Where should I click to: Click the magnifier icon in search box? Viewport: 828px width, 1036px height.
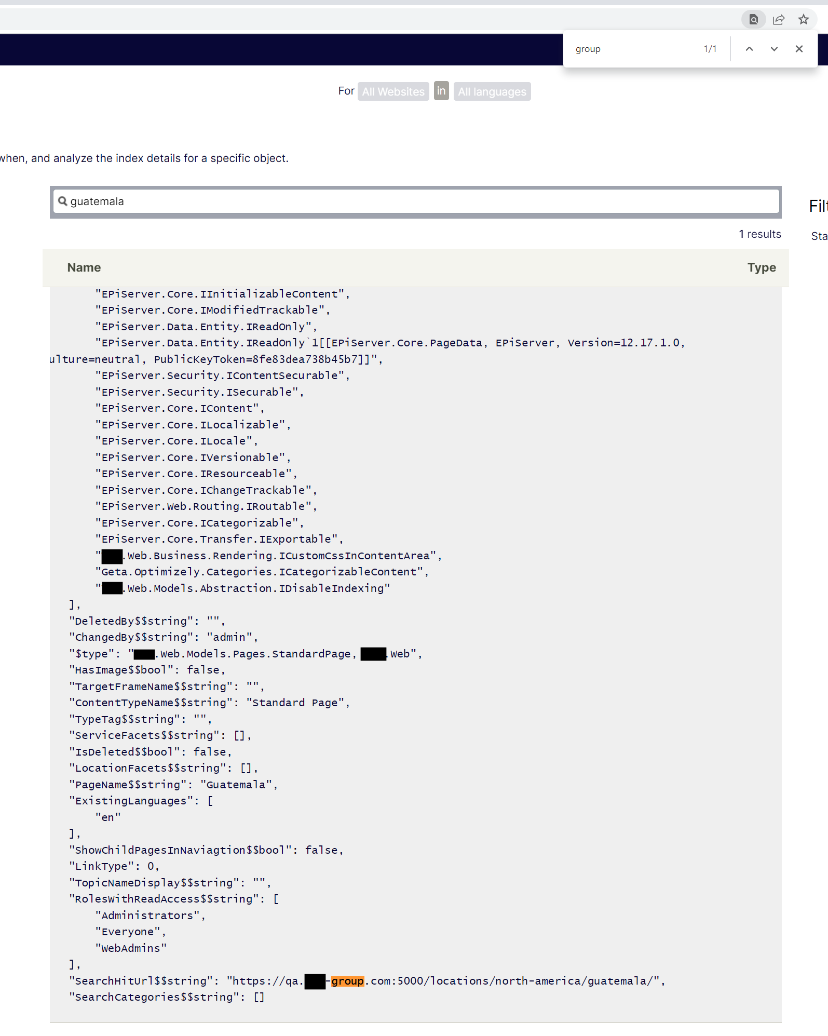click(x=62, y=201)
